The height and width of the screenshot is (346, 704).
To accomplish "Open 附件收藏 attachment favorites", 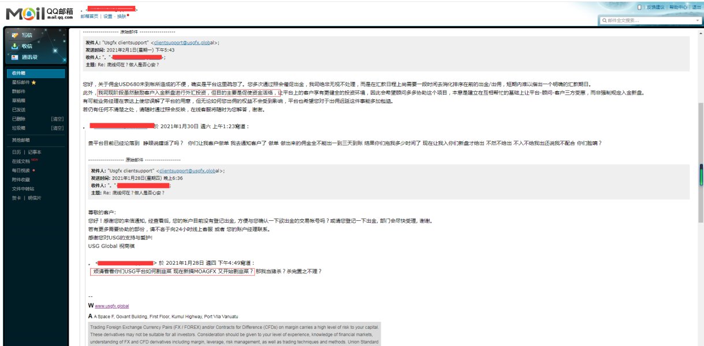I will coord(21,179).
